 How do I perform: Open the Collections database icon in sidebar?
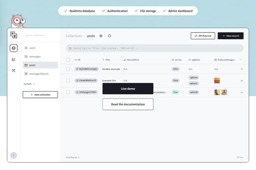point(14,48)
